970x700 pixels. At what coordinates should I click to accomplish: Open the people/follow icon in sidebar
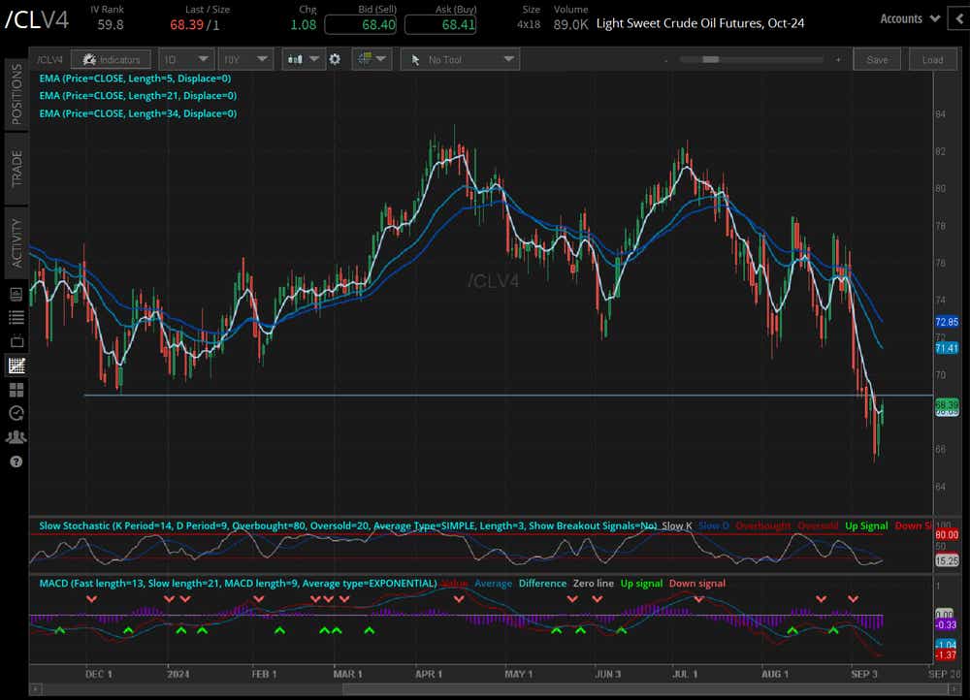pyautogui.click(x=16, y=437)
